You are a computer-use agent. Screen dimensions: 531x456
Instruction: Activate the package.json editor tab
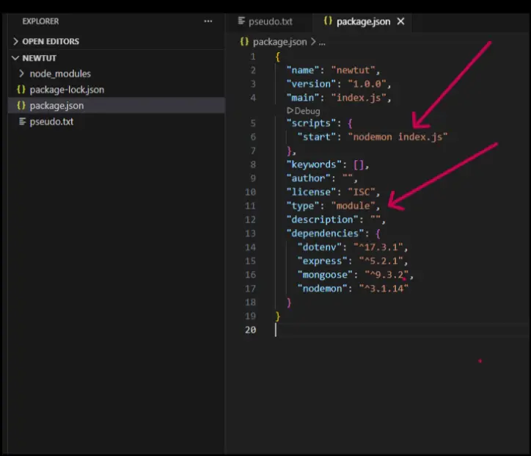[x=363, y=22]
